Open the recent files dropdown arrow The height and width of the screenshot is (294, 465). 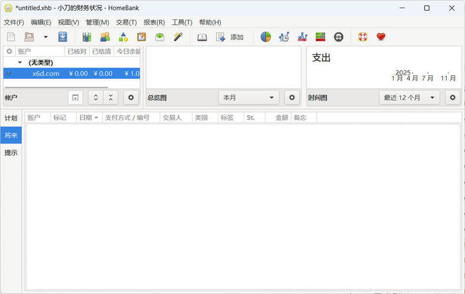coord(46,37)
